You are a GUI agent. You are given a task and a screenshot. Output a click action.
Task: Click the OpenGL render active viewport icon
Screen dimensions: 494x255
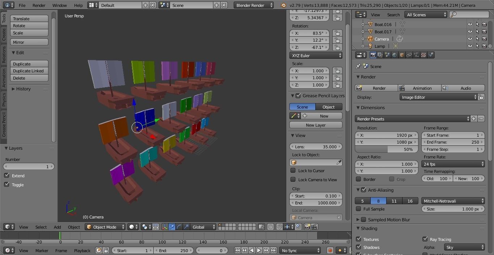coord(307,227)
